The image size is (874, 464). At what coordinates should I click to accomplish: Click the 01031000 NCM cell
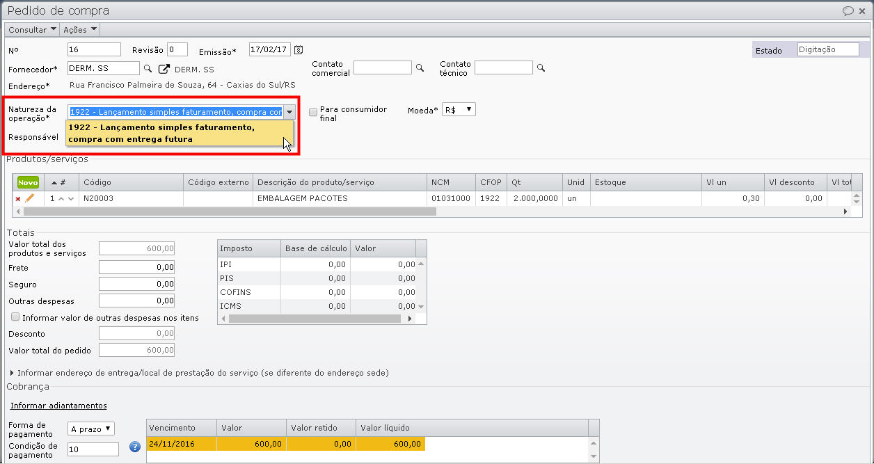(x=451, y=198)
